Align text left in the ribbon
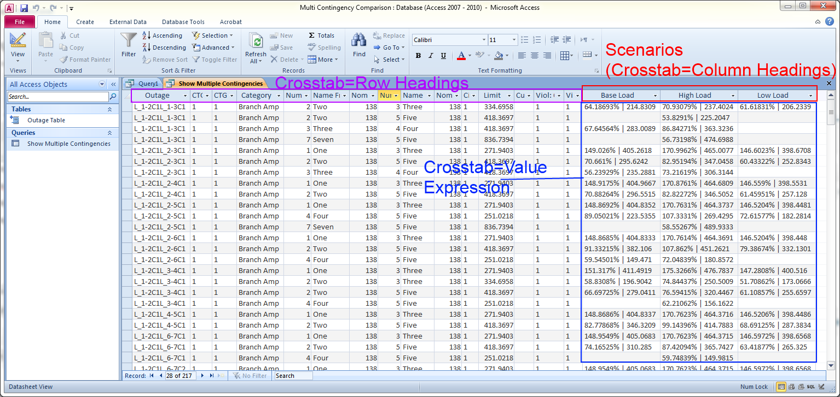840x397 pixels. point(522,55)
